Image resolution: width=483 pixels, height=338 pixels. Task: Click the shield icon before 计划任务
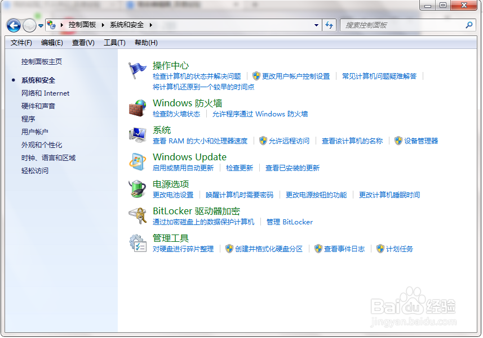point(380,249)
